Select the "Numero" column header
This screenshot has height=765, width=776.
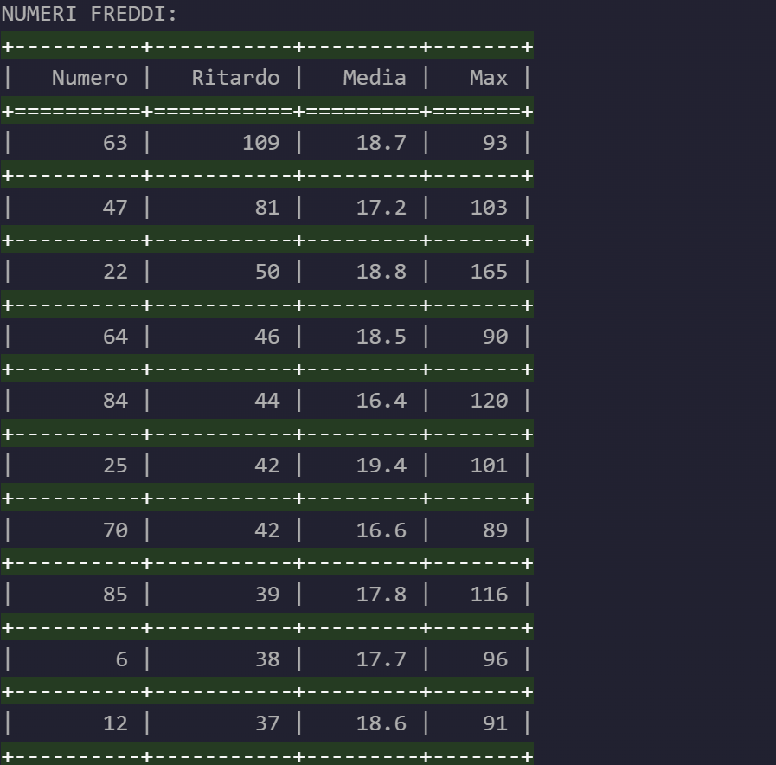90,78
